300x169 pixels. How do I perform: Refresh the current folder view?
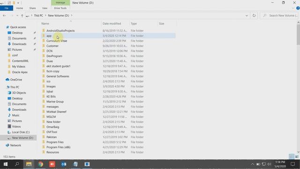click(254, 15)
